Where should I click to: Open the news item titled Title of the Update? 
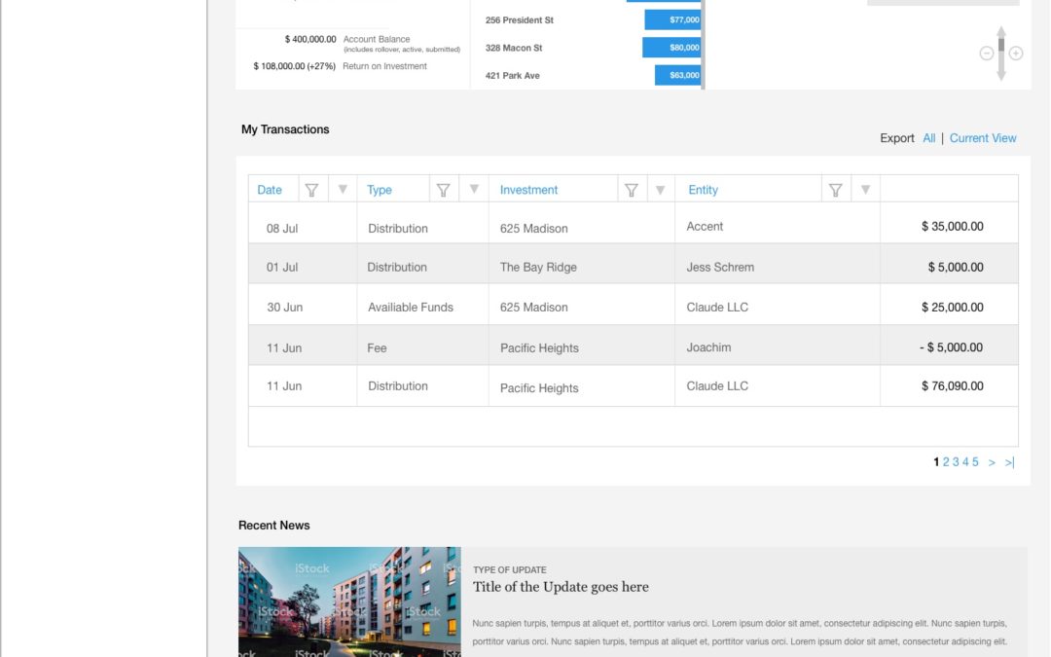(x=561, y=586)
